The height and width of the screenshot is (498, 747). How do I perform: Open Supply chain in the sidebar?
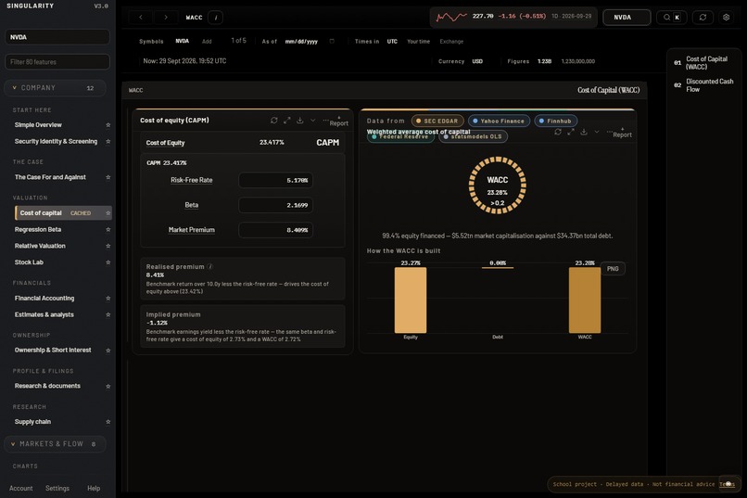click(x=32, y=422)
